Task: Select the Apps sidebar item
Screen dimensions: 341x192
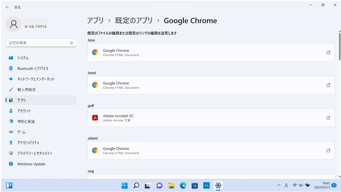Action: pyautogui.click(x=41, y=100)
